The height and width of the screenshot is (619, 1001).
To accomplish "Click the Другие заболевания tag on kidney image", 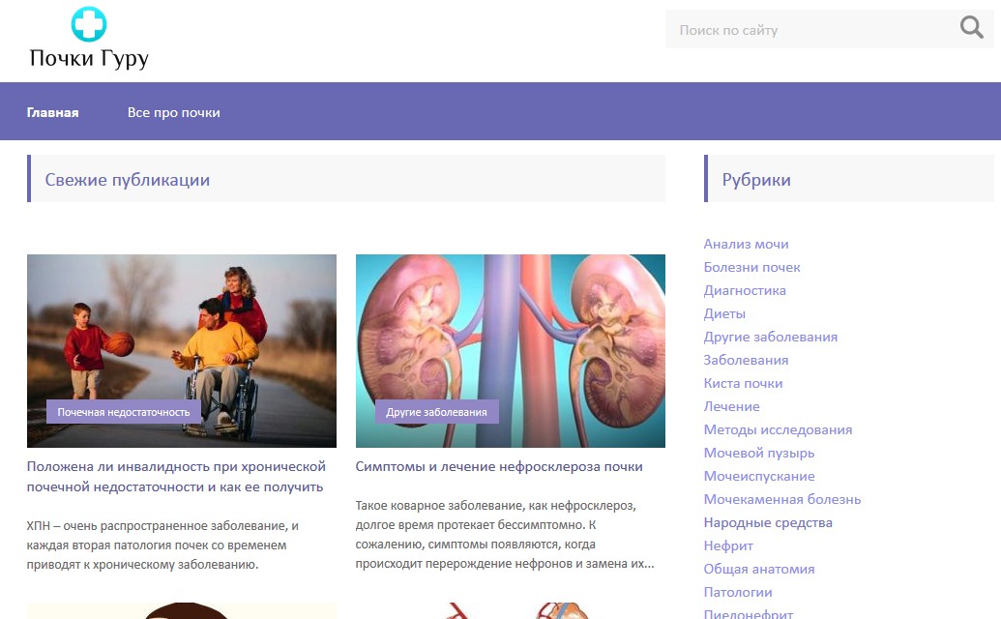I will click(436, 412).
